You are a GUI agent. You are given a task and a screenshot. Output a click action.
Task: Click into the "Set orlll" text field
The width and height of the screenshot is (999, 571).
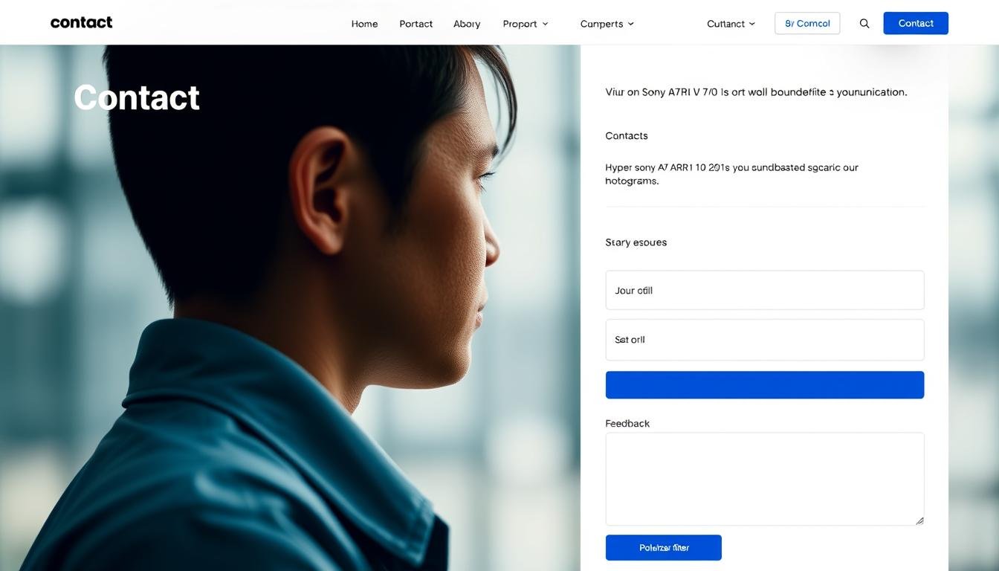click(764, 340)
